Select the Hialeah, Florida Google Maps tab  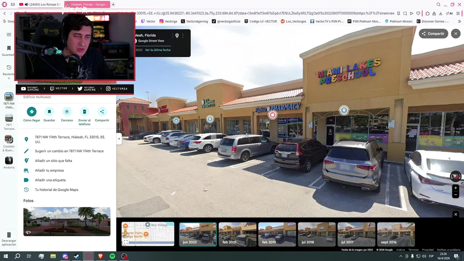[87, 4]
